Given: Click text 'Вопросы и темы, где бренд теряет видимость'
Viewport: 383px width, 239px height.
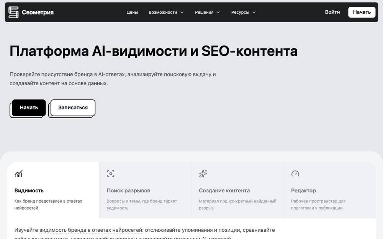Looking at the screenshot, I should (142, 204).
